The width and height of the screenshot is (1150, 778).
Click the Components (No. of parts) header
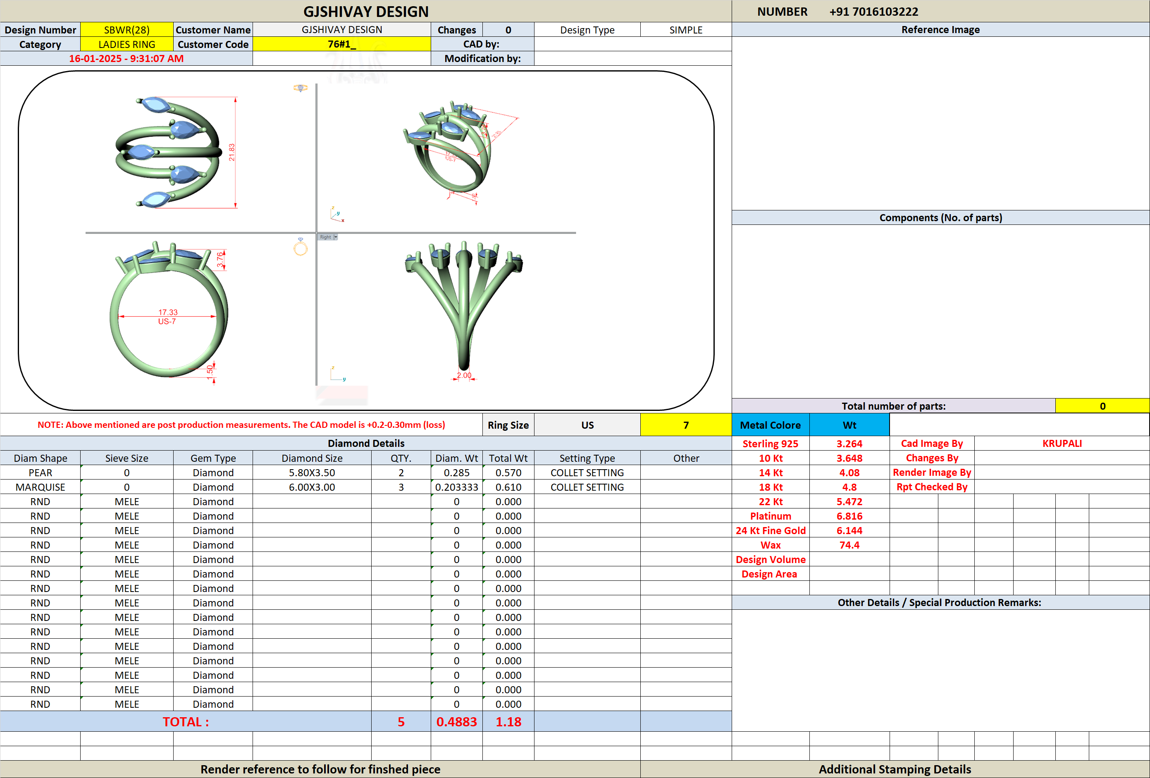click(x=940, y=218)
